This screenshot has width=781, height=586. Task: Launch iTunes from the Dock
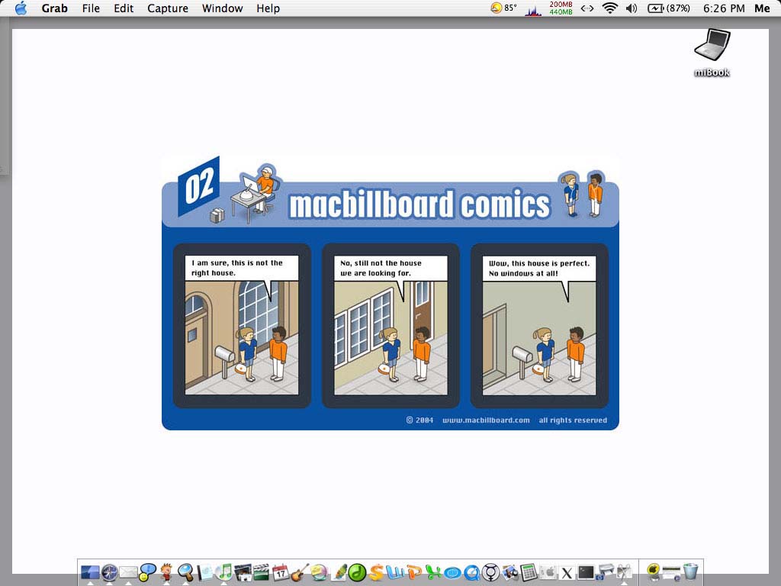[225, 572]
